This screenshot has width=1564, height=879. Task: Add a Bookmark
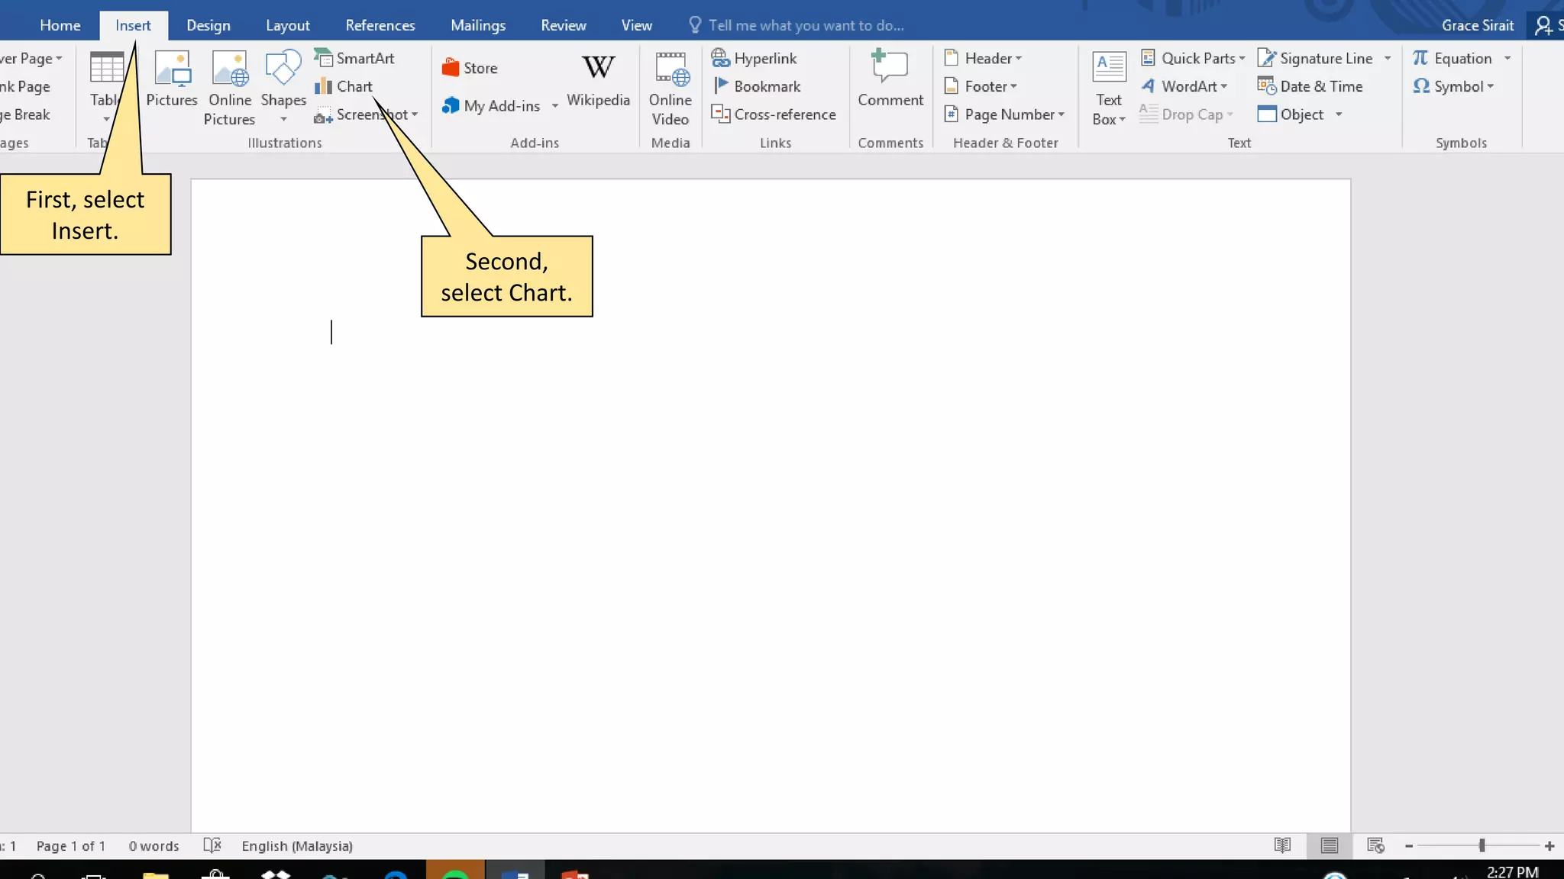pyautogui.click(x=756, y=86)
